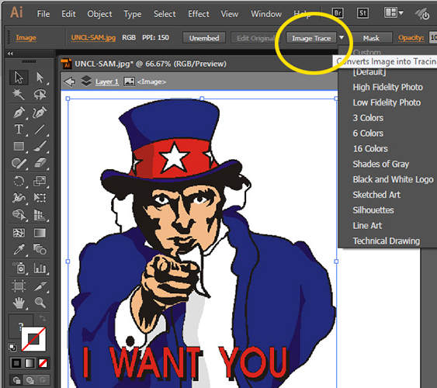Image resolution: width=437 pixels, height=388 pixels.
Task: Enable Draw Inside mode
Action: [x=43, y=380]
